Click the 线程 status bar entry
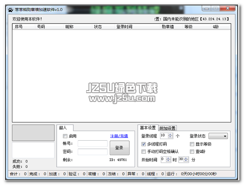This screenshot has height=185, width=244. pyautogui.click(x=155, y=174)
